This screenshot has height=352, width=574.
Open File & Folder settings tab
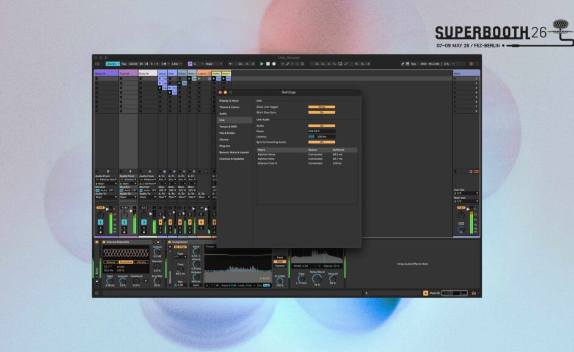coord(227,133)
